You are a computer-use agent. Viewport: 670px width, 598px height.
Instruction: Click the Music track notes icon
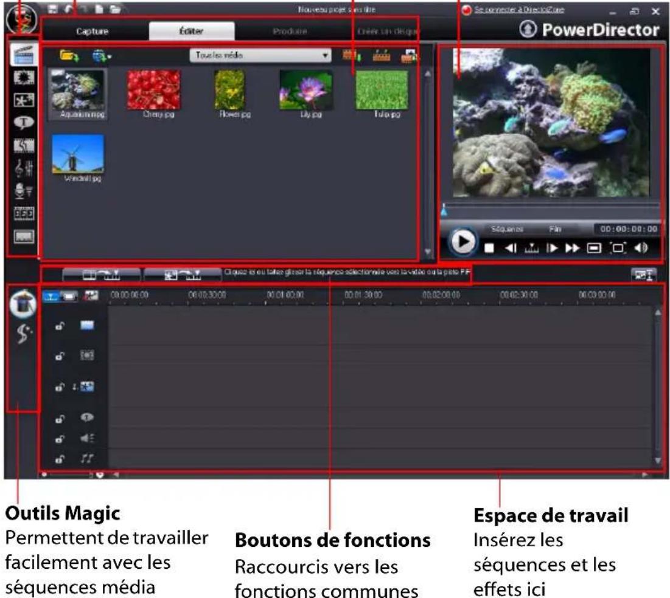(x=87, y=458)
